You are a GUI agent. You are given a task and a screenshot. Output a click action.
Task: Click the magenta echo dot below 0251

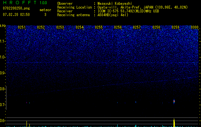tap(27, 103)
